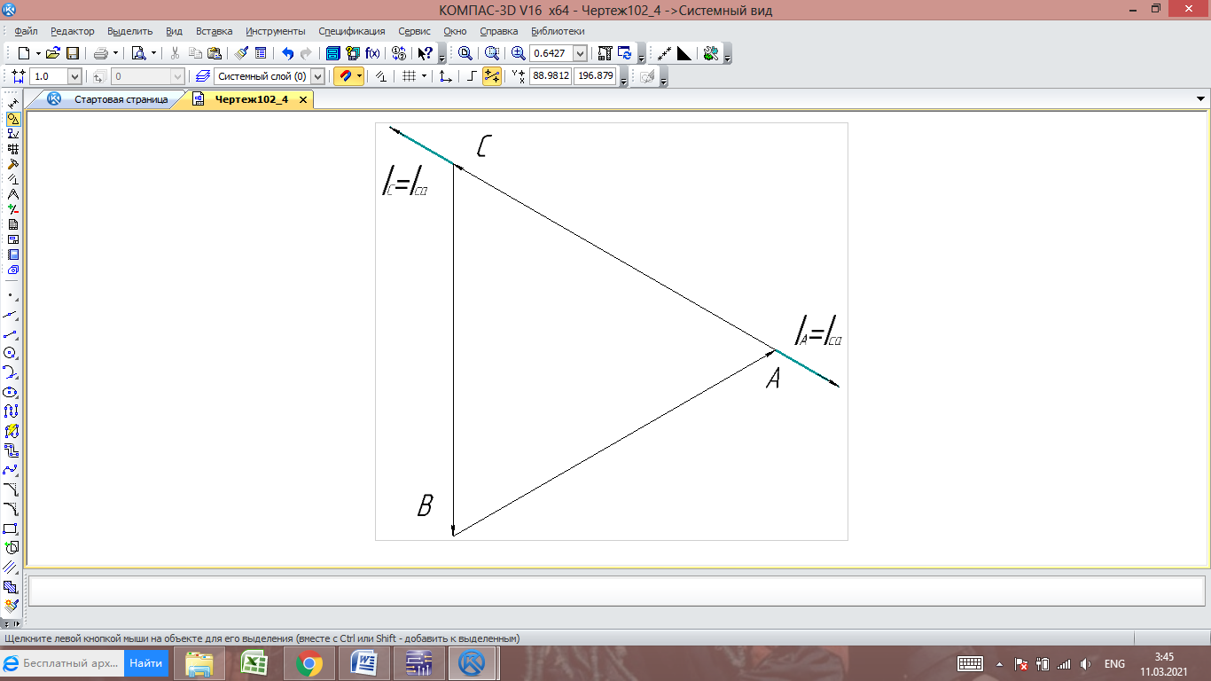
Task: Switch to the Стартовая страница tab
Action: tap(121, 99)
